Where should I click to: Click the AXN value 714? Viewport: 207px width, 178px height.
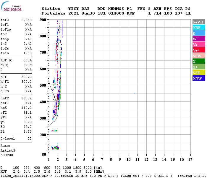[x=157, y=13]
